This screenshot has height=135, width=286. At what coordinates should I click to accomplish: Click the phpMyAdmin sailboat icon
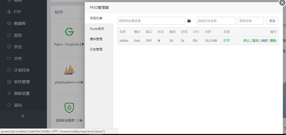pyautogui.click(x=69, y=70)
